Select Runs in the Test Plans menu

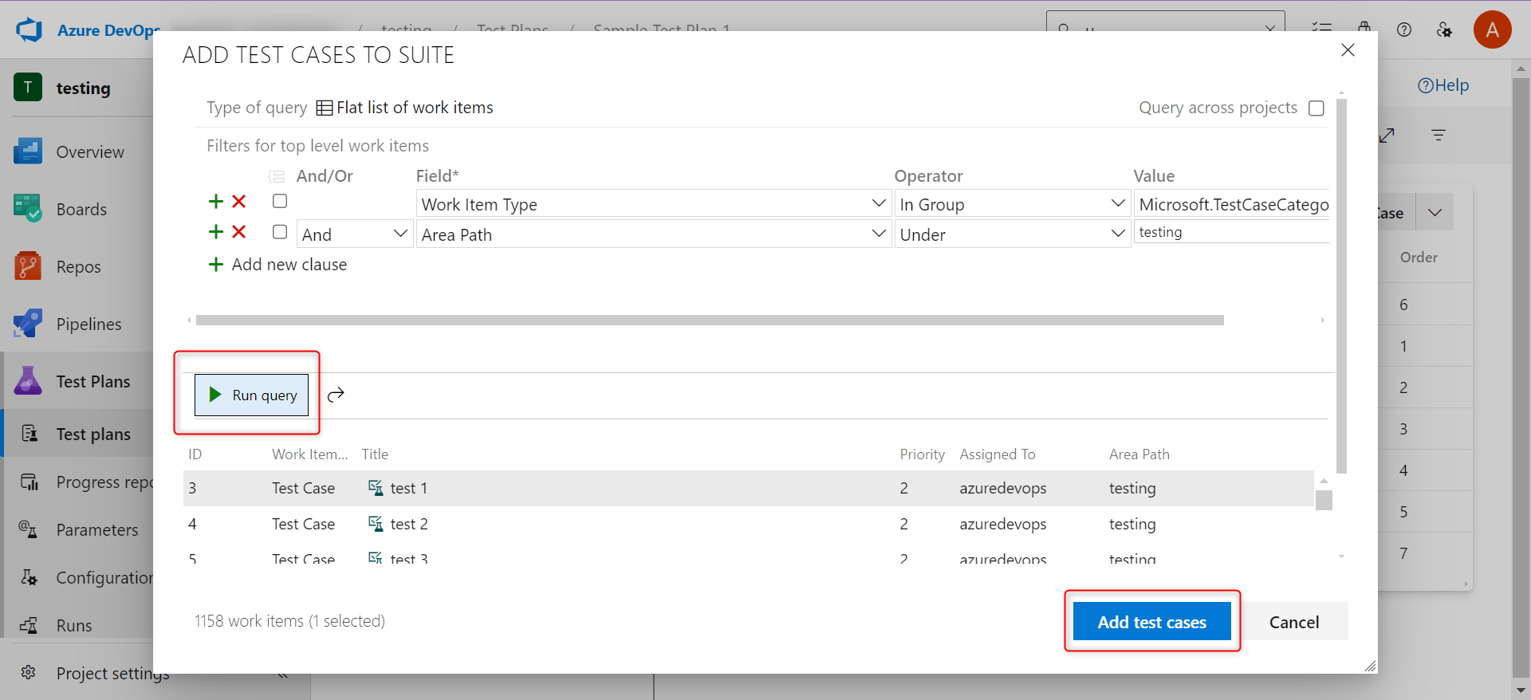[74, 626]
